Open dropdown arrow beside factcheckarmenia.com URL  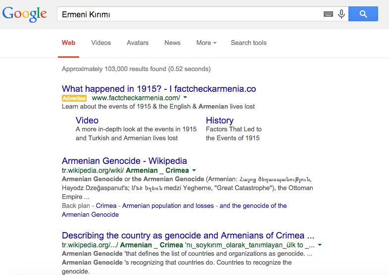[185, 98]
